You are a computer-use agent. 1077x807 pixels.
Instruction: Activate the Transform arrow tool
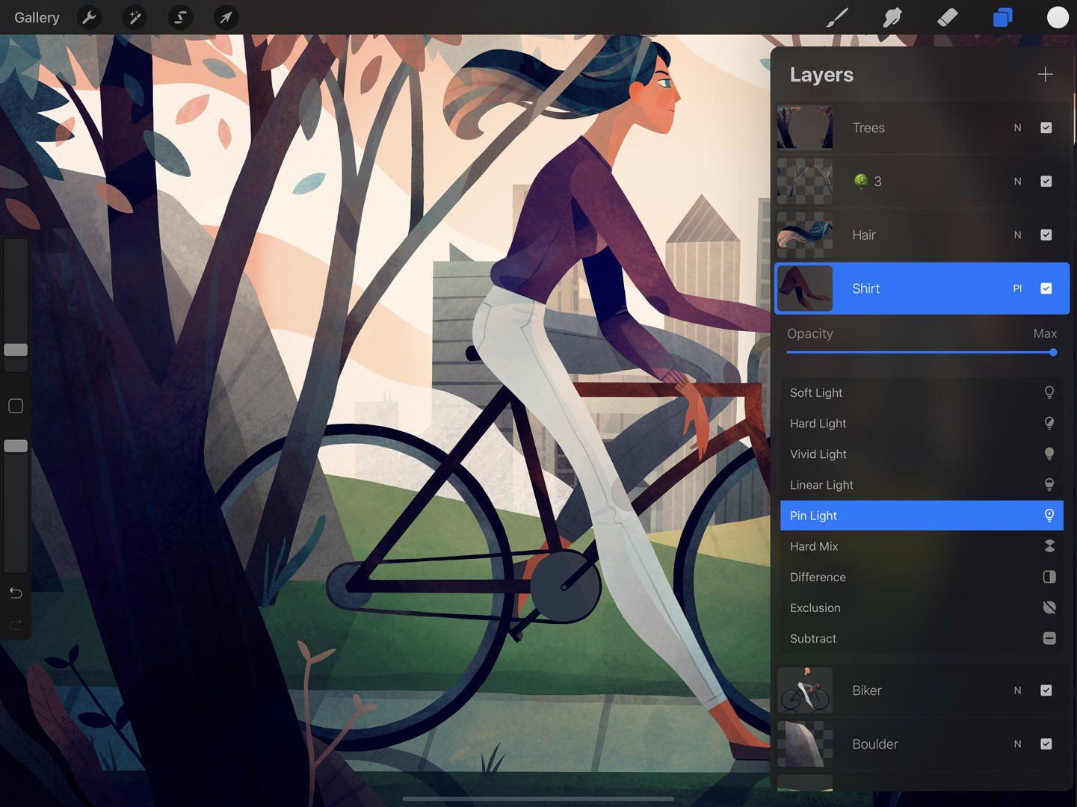click(x=226, y=17)
